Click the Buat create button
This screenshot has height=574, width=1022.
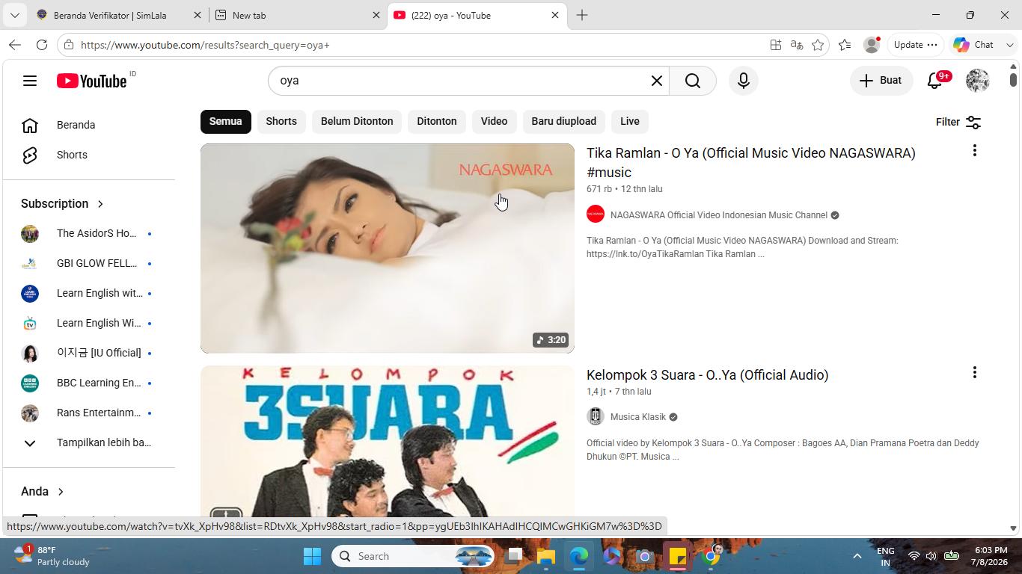[x=881, y=81]
